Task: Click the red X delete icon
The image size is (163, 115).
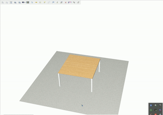Action: click(66, 2)
